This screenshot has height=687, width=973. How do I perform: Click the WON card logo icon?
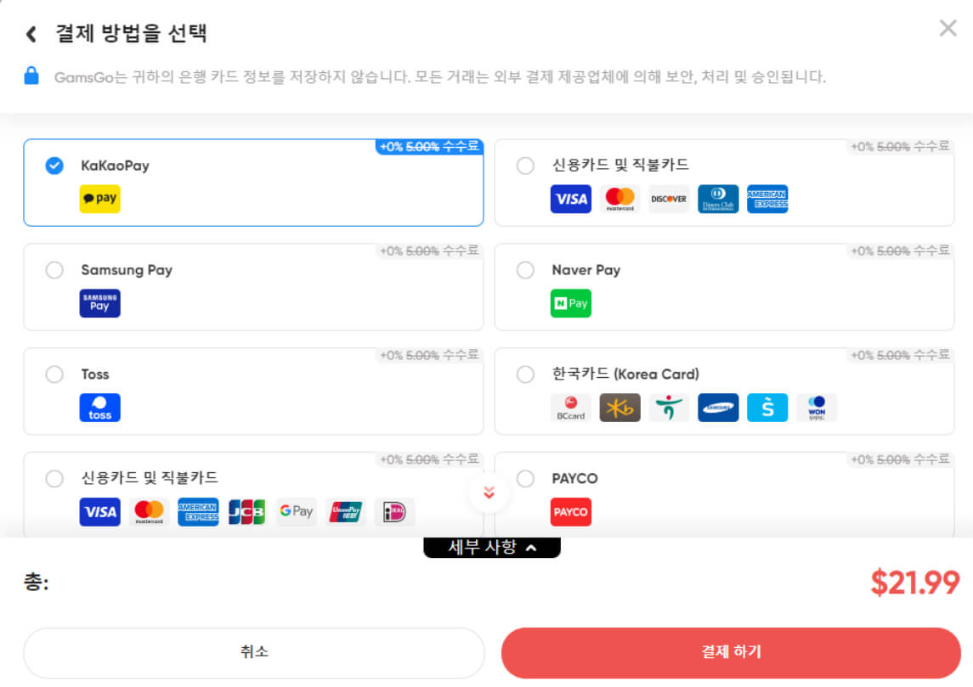pos(817,408)
